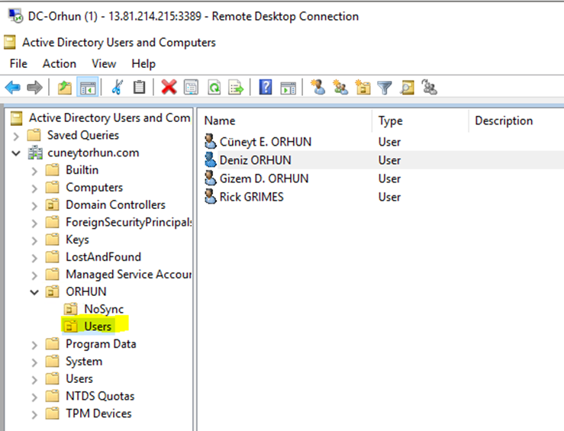
Task: Expand the Keys container
Action: pos(34,240)
